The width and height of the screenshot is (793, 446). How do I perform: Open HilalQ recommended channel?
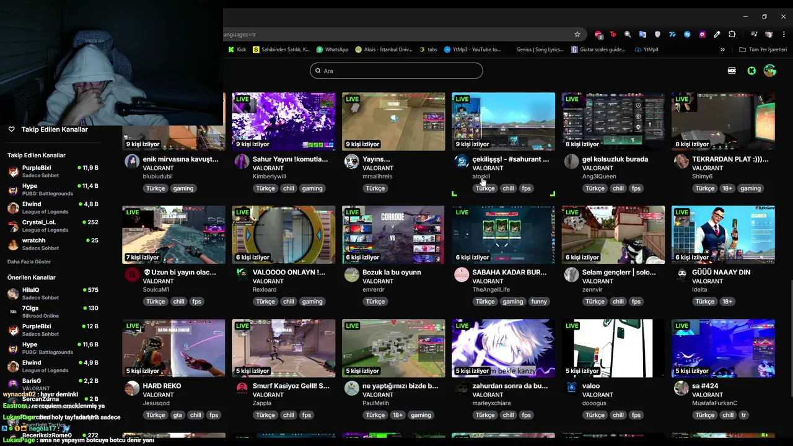53,293
